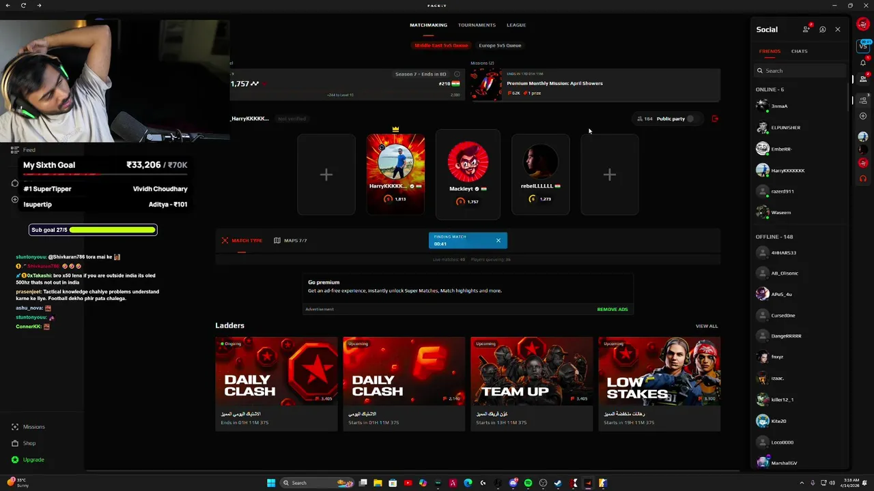Open Spotify from the taskbar
Viewport: 874px width, 491px height.
[x=528, y=483]
